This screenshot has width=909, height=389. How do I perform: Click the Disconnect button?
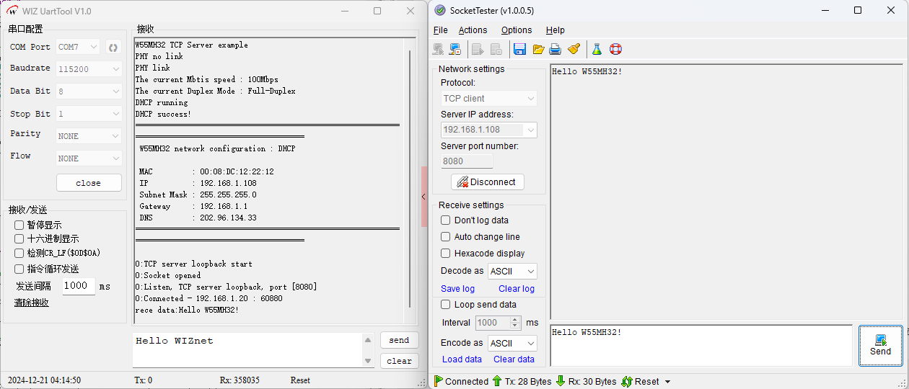coord(487,182)
